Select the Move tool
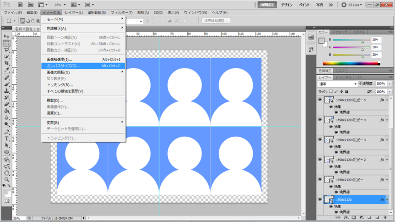The height and width of the screenshot is (222, 395). (6, 37)
